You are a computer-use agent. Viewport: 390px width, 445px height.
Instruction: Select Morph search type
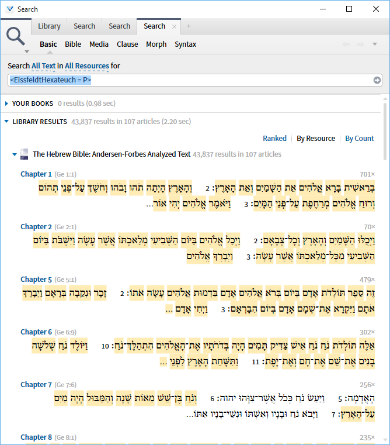tap(156, 44)
